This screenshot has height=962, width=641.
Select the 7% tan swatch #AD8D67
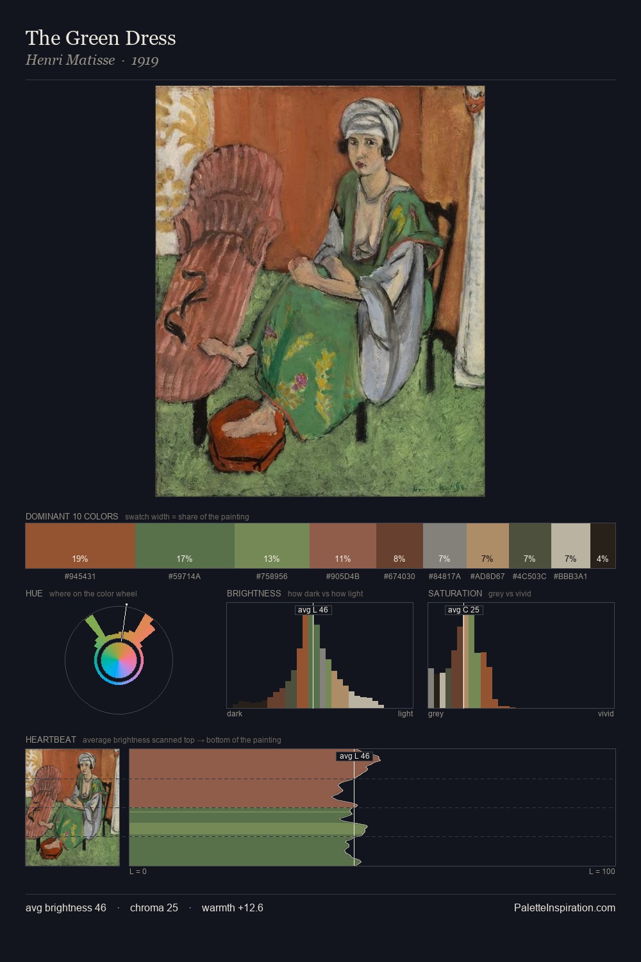pos(488,546)
